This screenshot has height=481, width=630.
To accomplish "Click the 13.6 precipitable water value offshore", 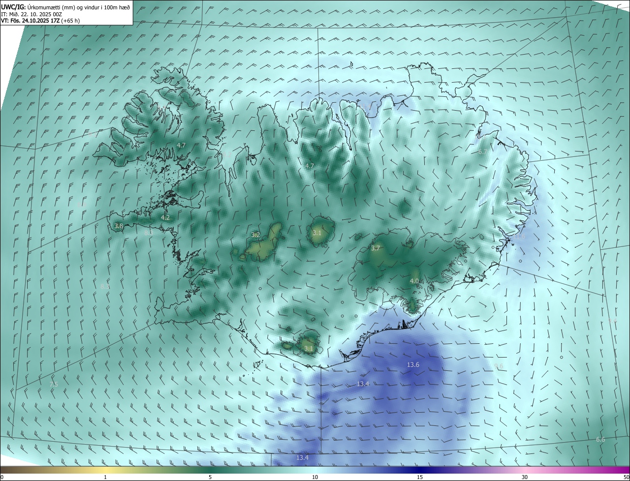I will [413, 364].
